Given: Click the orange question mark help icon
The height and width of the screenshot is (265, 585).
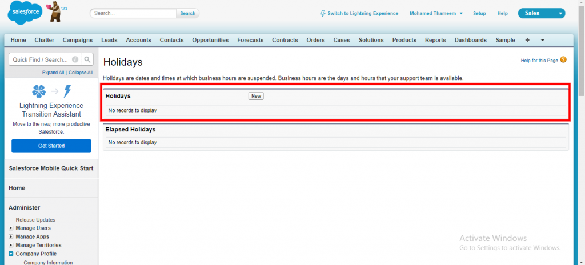Looking at the screenshot, I should point(563,60).
